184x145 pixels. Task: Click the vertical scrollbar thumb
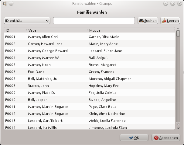pyautogui.click(x=178, y=33)
